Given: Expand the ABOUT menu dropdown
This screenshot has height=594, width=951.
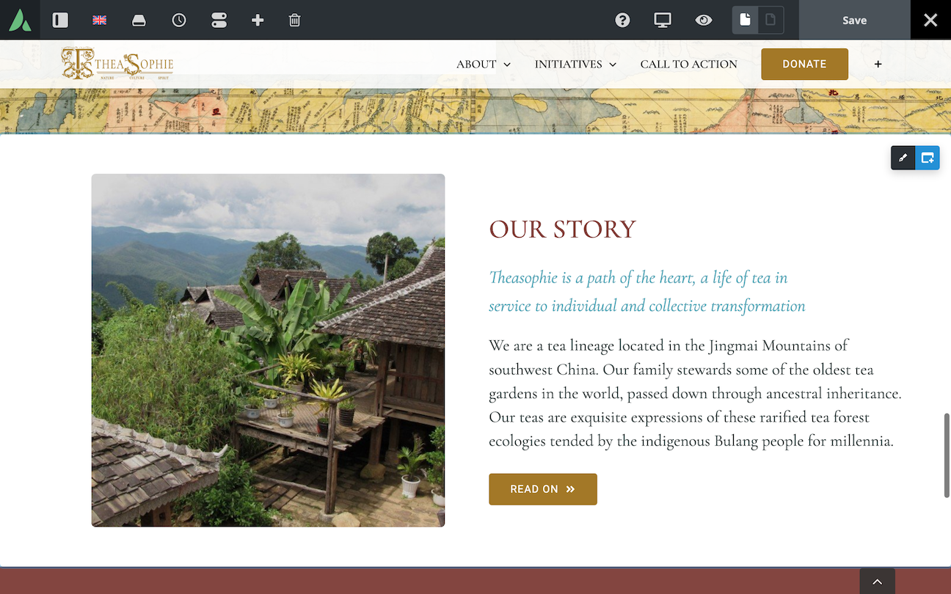Looking at the screenshot, I should [x=484, y=65].
